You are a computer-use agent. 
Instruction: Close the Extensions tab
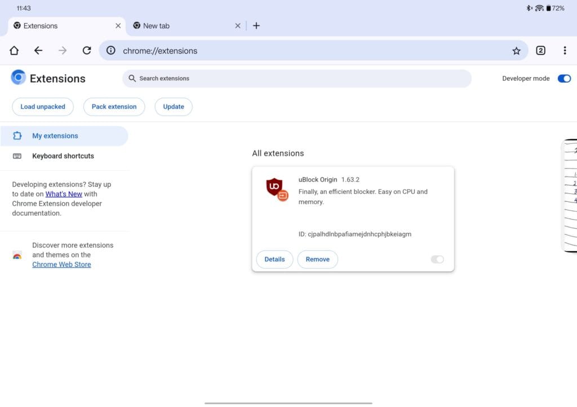118,26
